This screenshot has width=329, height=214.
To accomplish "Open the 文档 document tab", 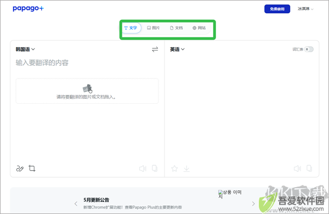I will point(176,28).
